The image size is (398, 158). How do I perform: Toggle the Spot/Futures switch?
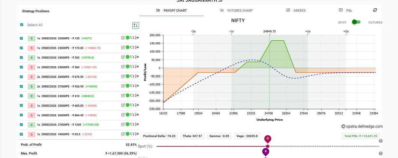(356, 22)
